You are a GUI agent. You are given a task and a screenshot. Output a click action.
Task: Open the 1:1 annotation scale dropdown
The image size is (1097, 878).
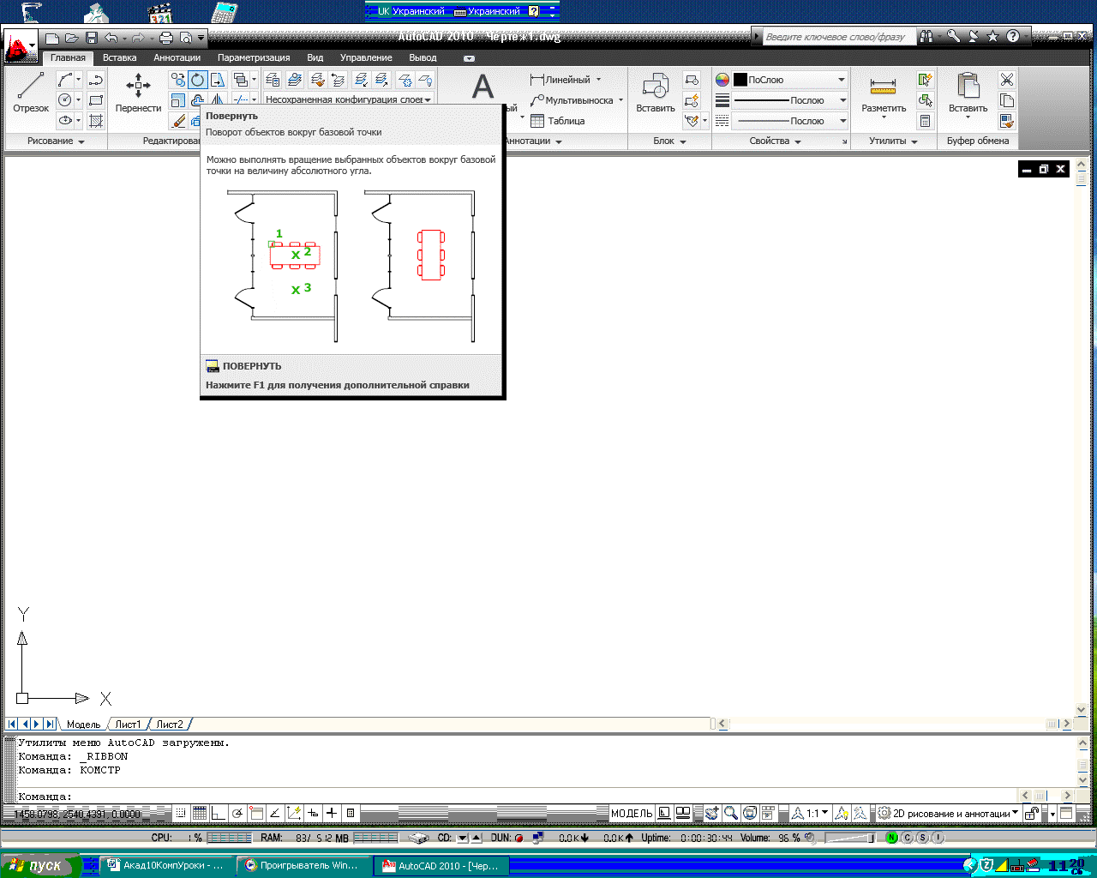811,813
